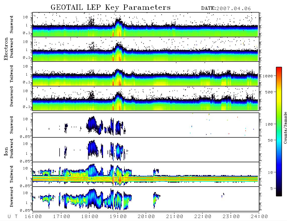Click the Counts/Sample color bar gradient

tap(279, 132)
